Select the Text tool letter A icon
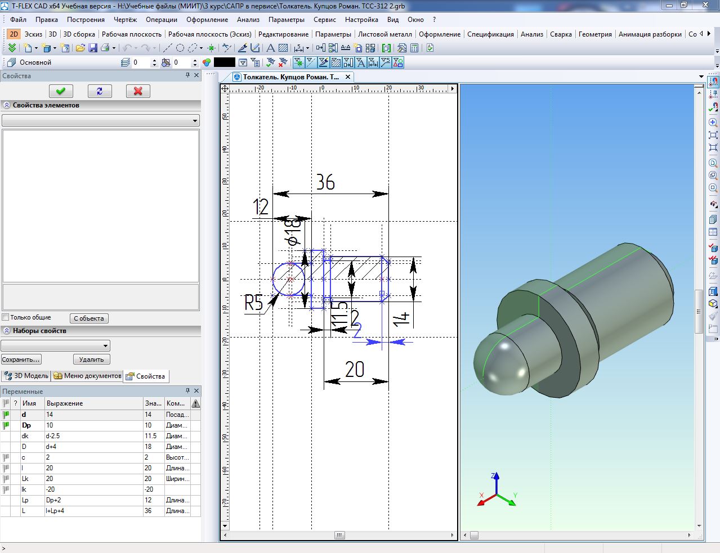720x553 pixels. [270, 48]
